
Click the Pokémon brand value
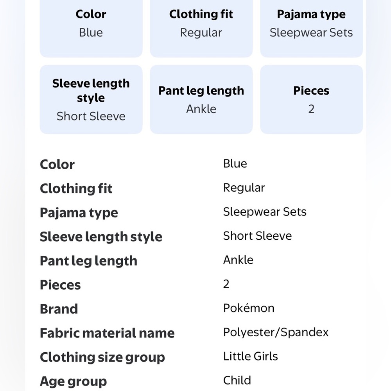[249, 308]
